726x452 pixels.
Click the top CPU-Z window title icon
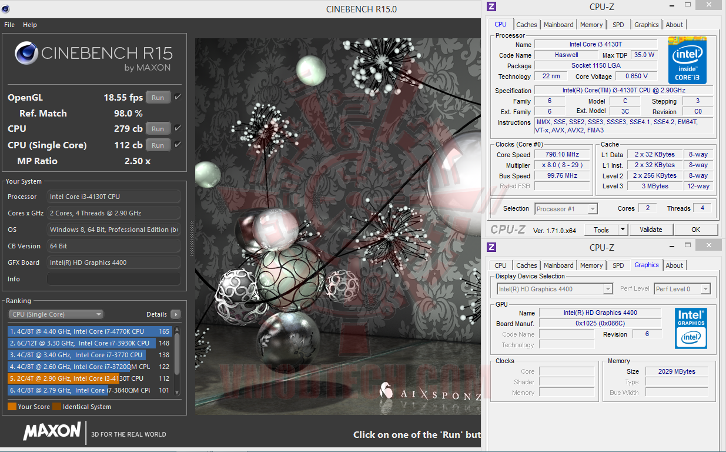pyautogui.click(x=492, y=6)
